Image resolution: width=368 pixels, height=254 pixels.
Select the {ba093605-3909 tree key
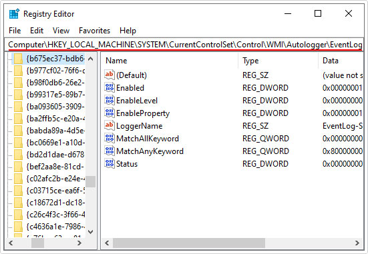coord(55,107)
